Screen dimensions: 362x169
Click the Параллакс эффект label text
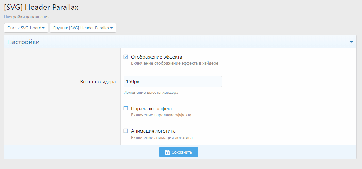tap(151, 109)
